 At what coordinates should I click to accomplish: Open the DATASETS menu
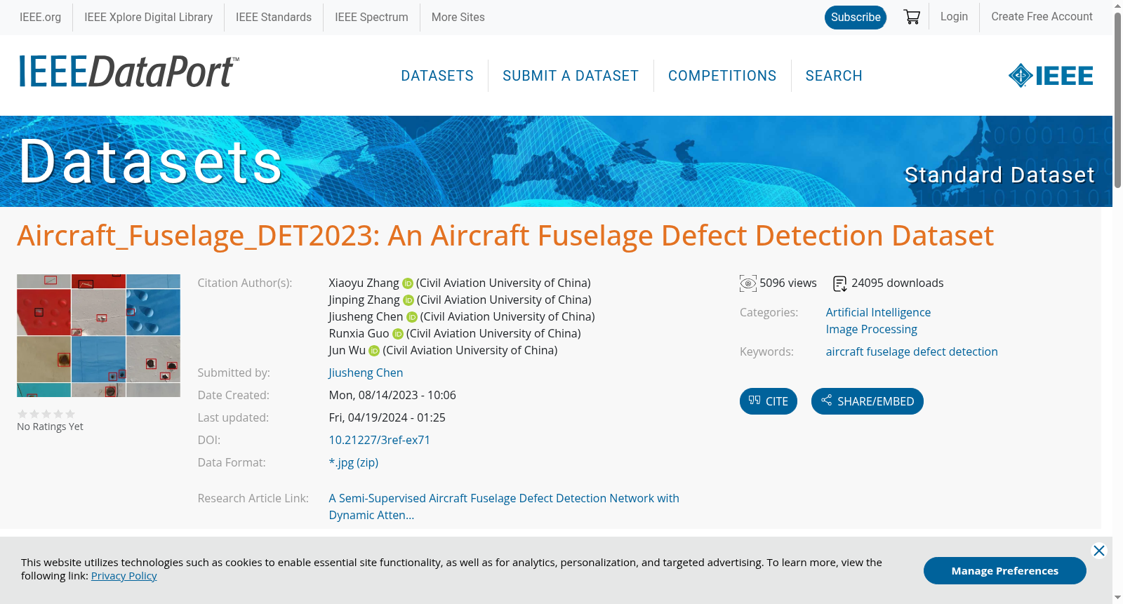[437, 76]
